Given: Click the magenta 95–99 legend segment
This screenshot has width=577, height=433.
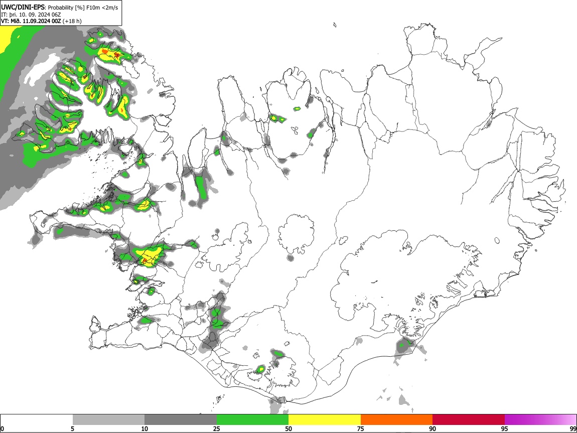Looking at the screenshot, I should pyautogui.click(x=540, y=420).
